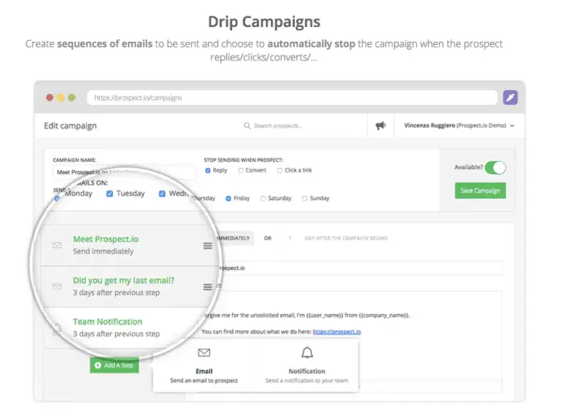The width and height of the screenshot is (568, 417).
Task: Choose the Email envelope step option
Action: click(x=204, y=365)
